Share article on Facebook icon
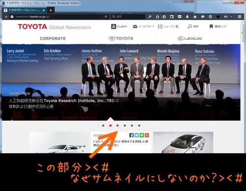Screen dimensions: 246x191 [x=131, y=135]
